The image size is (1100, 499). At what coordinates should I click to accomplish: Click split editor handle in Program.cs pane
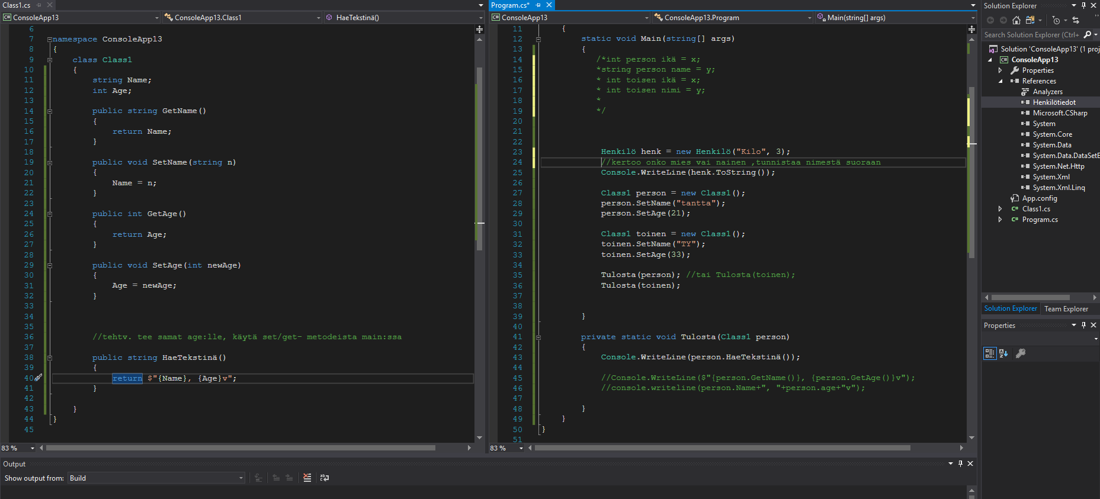(x=971, y=28)
